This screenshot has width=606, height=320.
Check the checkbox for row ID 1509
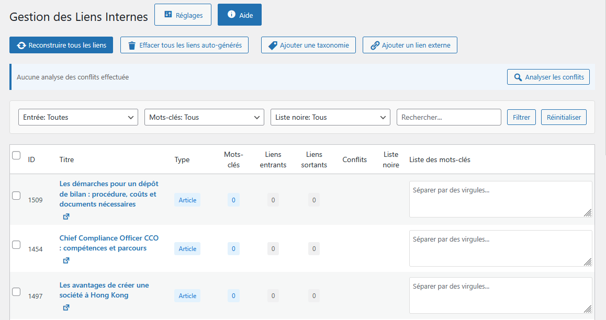[16, 196]
